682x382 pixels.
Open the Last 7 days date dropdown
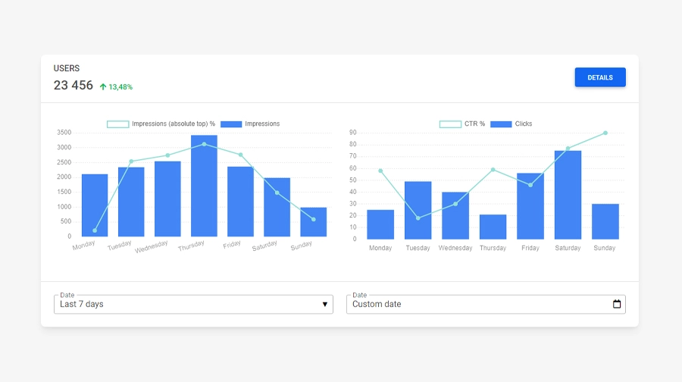[x=193, y=304]
